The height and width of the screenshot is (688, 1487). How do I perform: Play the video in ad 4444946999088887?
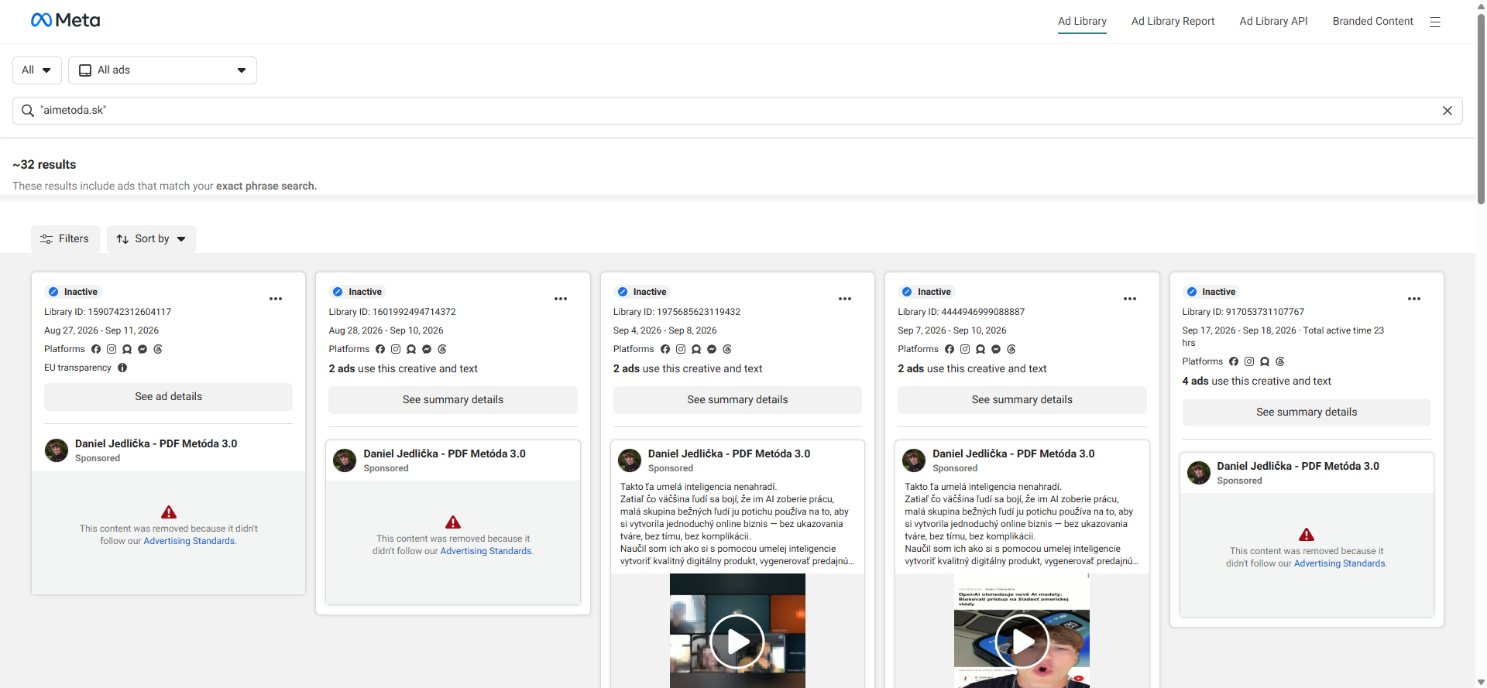[1022, 641]
